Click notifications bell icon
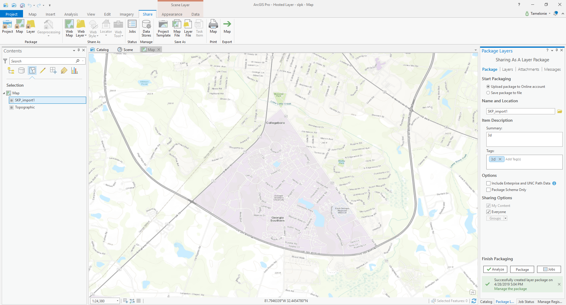Screen dimensions: 566x305 556,14
